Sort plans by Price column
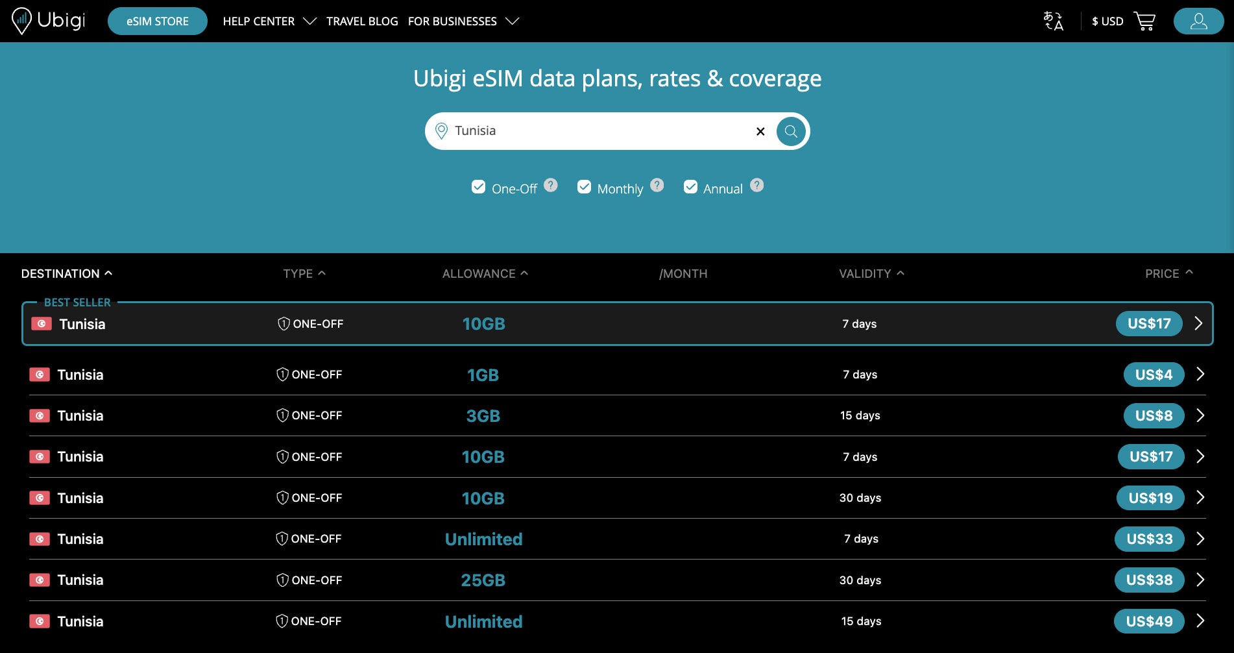1234x653 pixels. (1168, 273)
